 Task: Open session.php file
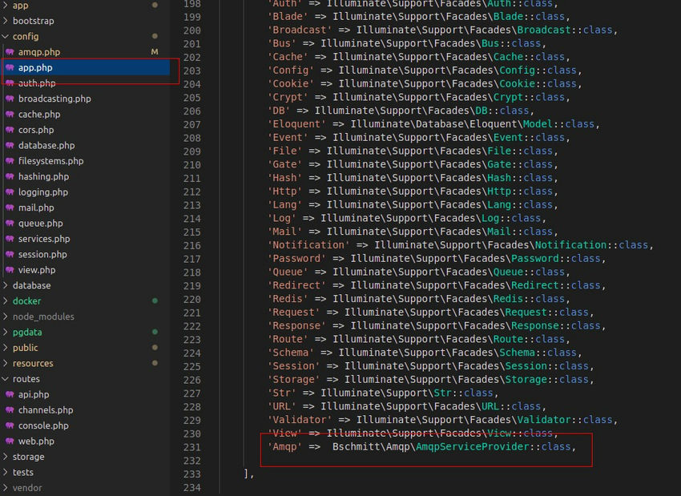point(42,255)
